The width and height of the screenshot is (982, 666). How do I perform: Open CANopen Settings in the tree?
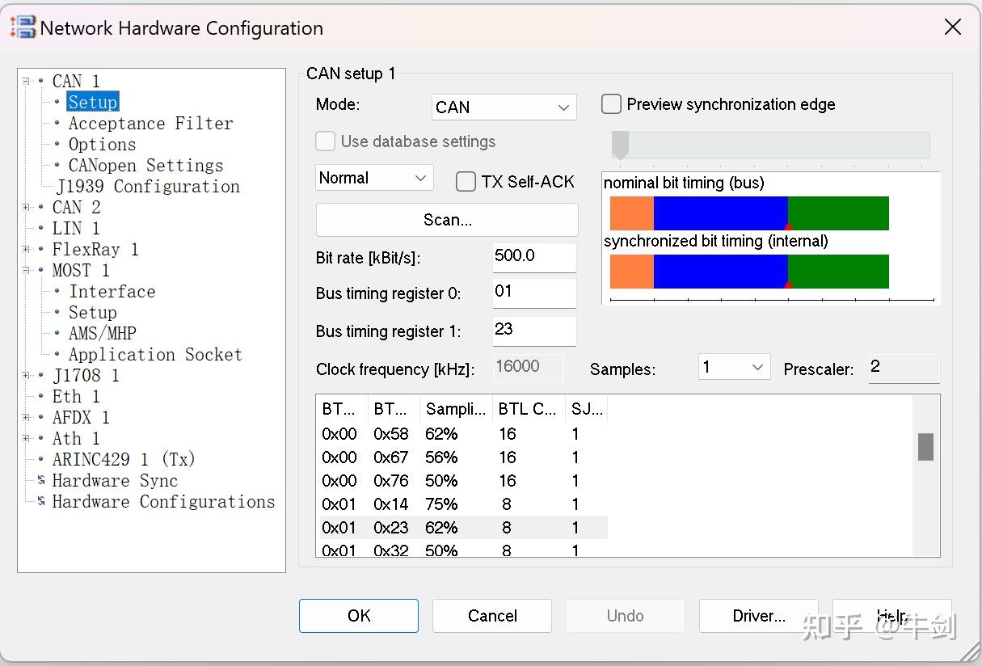145,165
